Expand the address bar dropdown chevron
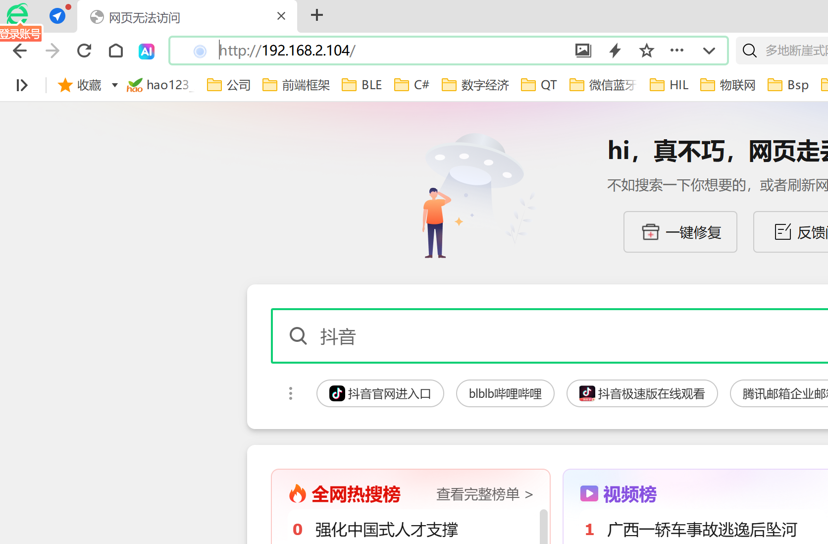 [x=709, y=51]
